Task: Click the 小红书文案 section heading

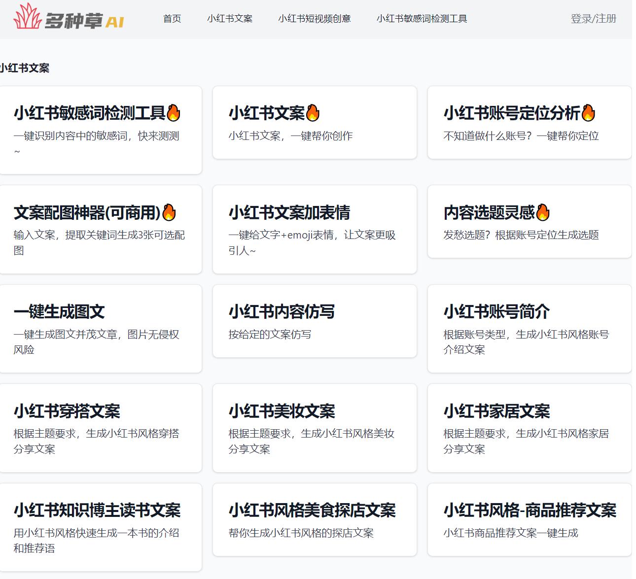Action: [x=25, y=68]
